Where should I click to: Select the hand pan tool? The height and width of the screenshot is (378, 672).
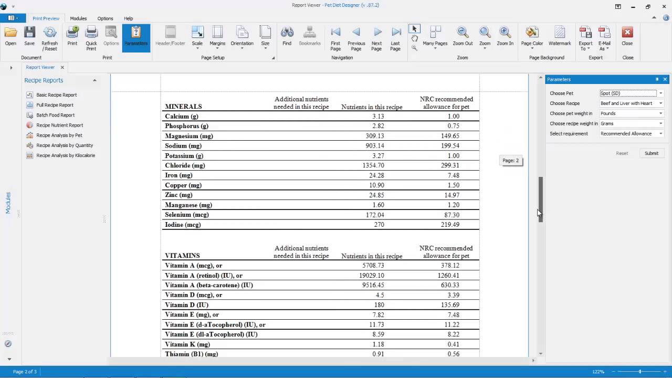414,38
